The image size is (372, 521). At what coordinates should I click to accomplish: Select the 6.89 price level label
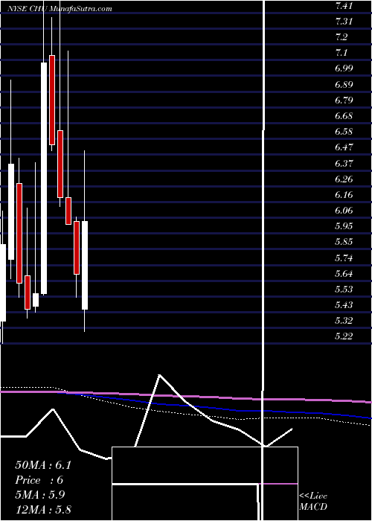point(344,84)
